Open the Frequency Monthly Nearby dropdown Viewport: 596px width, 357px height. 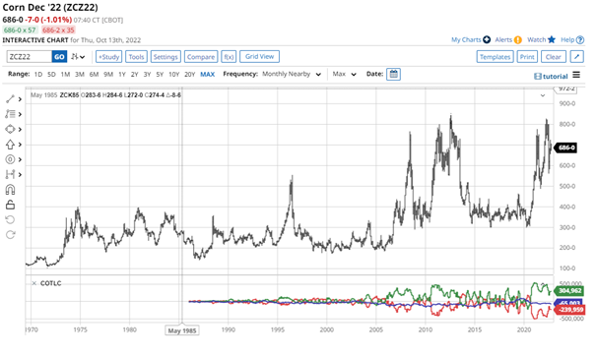pos(292,74)
